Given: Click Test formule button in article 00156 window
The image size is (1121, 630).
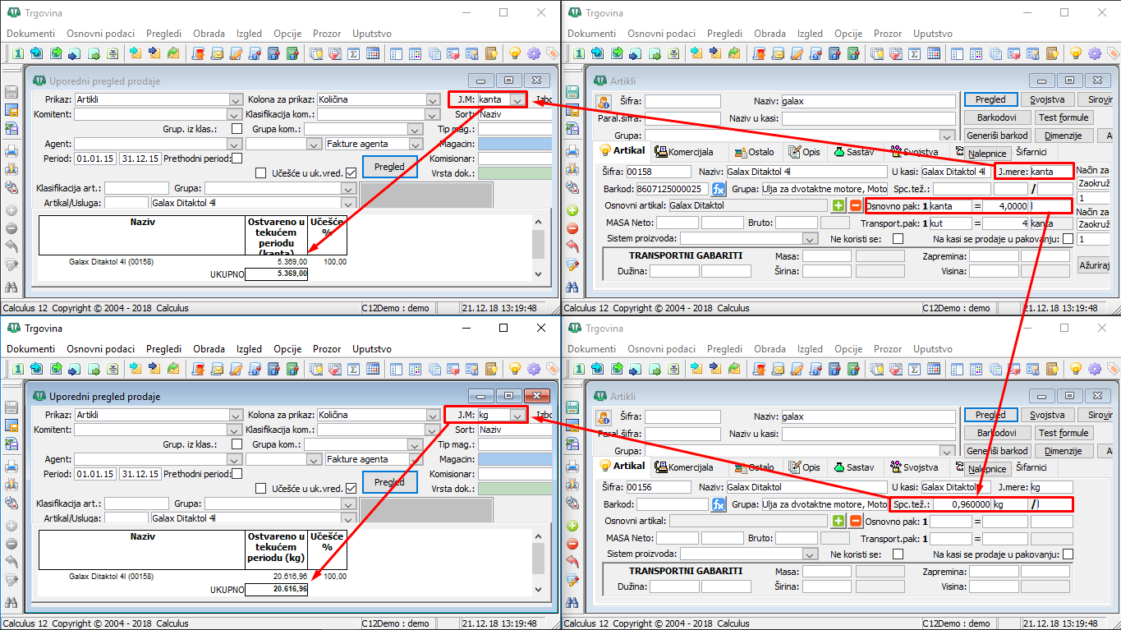Looking at the screenshot, I should click(1064, 433).
